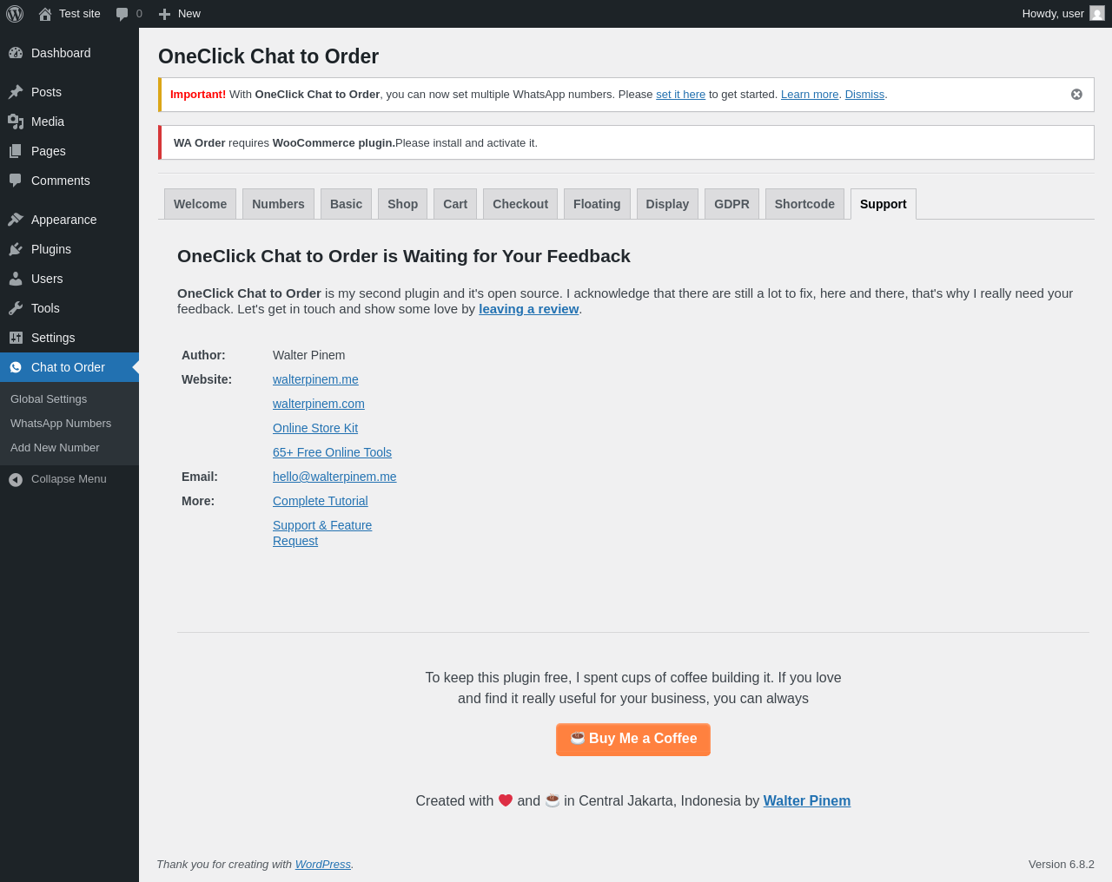Click the author name 'Walter Pinem' text
The width and height of the screenshot is (1112, 882).
(x=308, y=355)
